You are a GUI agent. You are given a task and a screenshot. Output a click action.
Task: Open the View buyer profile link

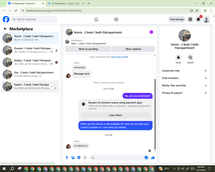pos(119,57)
